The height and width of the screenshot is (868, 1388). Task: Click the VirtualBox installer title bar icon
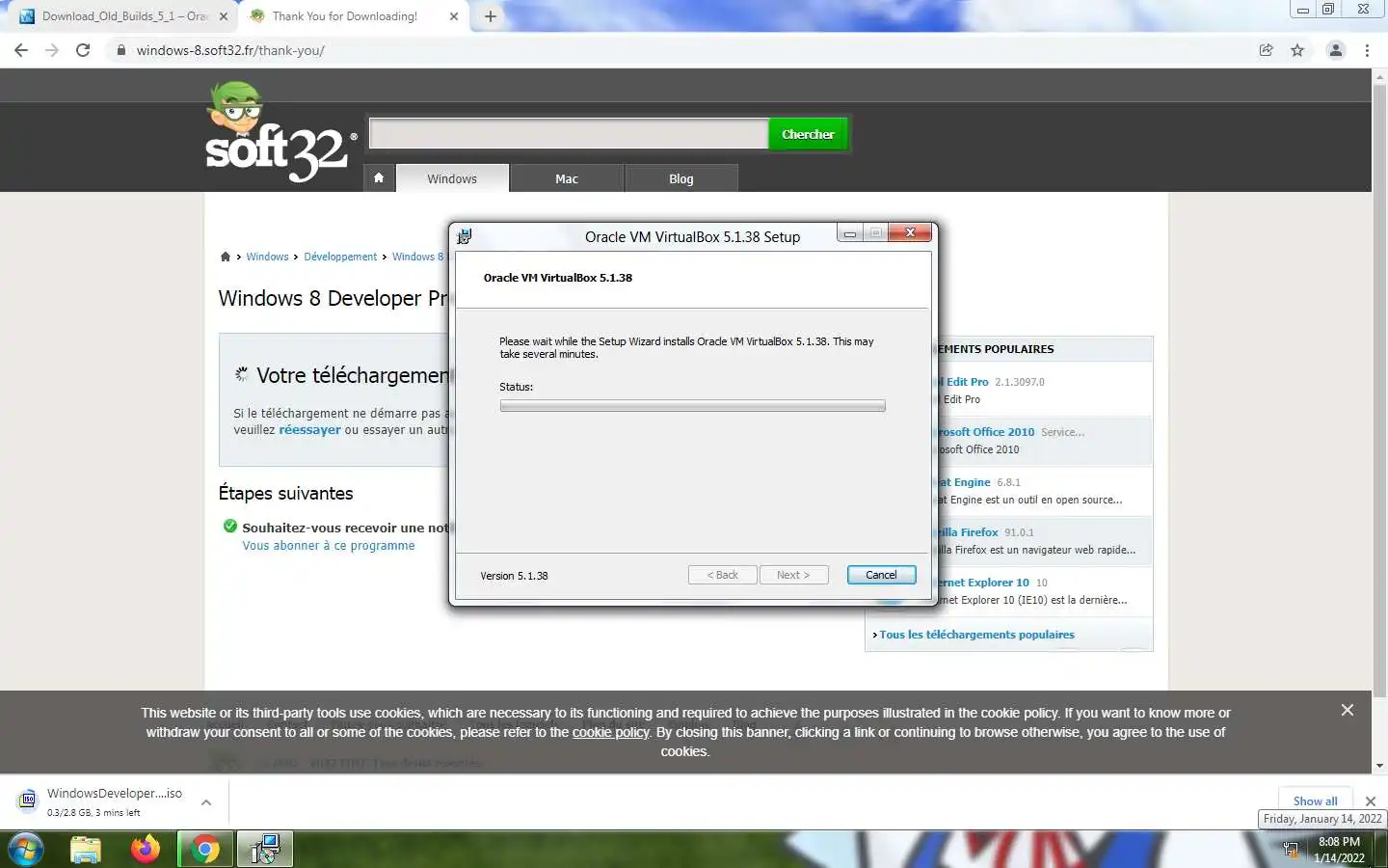(x=465, y=236)
